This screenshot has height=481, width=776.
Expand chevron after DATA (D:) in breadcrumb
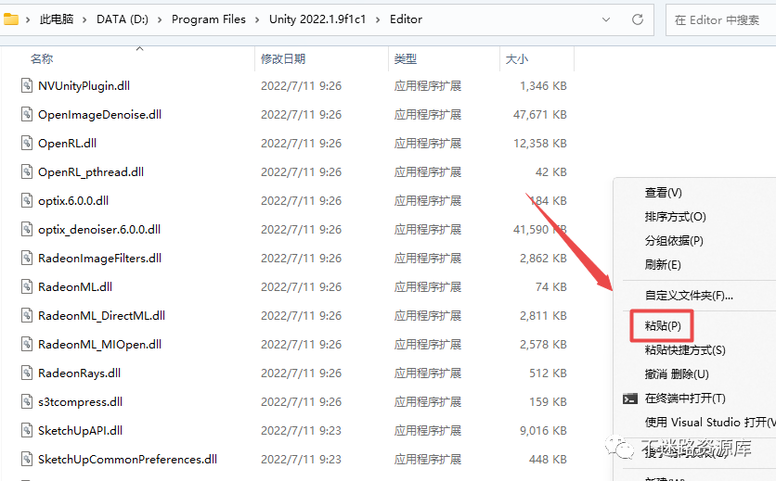[x=160, y=19]
